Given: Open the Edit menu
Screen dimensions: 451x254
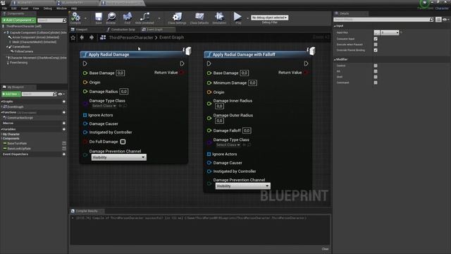Looking at the screenshot, I should 14,8.
